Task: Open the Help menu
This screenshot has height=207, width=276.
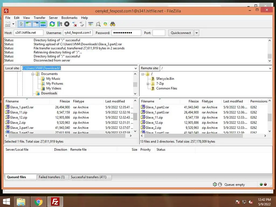Action: pyautogui.click(x=84, y=18)
